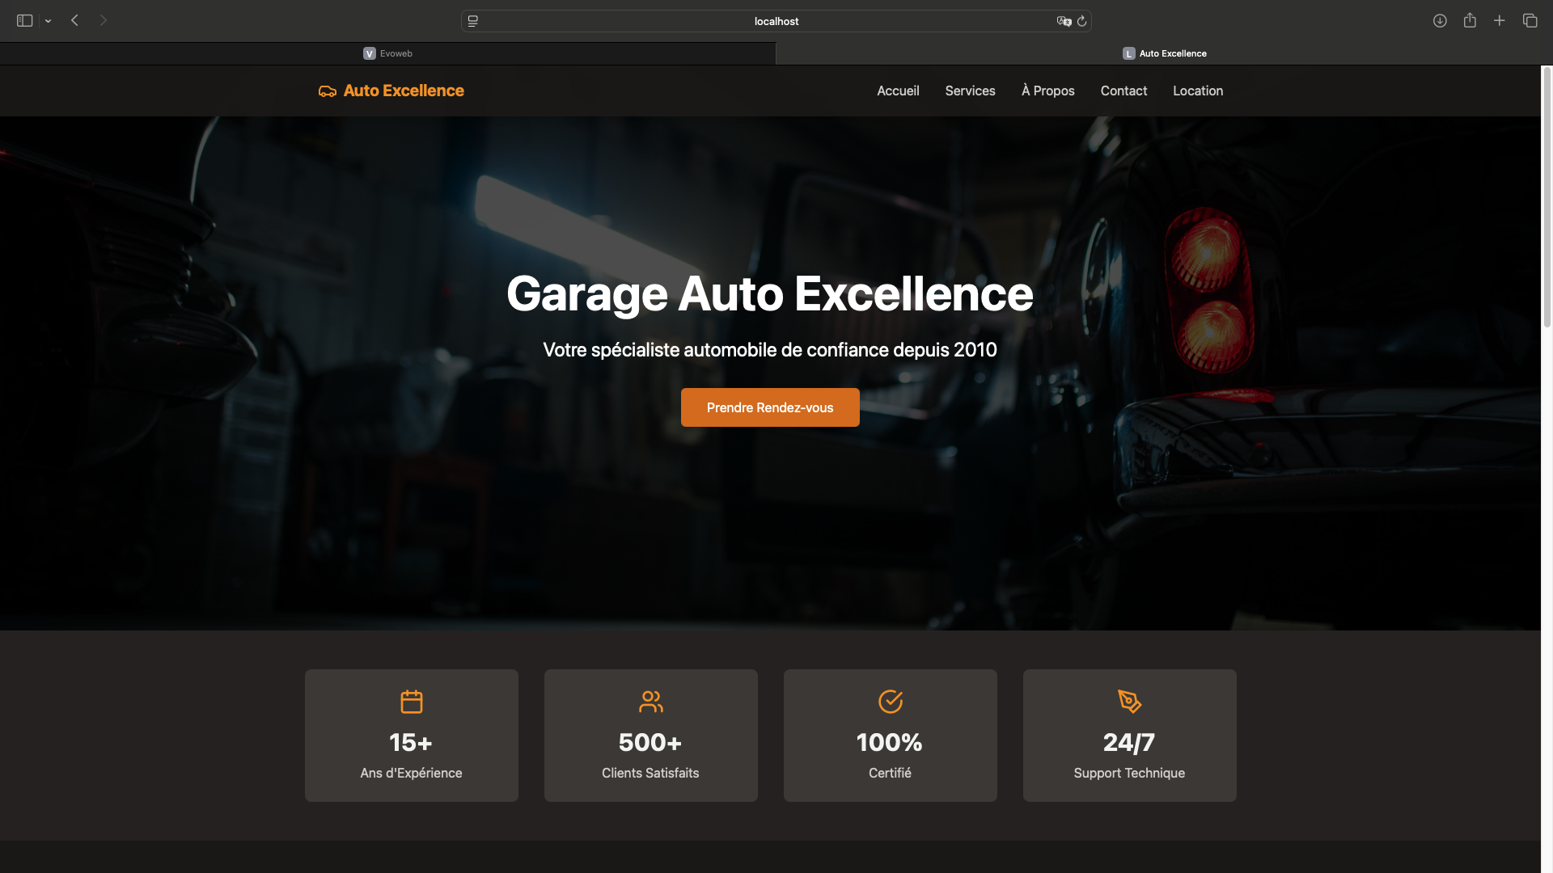Toggle the Safari sidebar panel
This screenshot has height=873, width=1553.
pos(24,20)
